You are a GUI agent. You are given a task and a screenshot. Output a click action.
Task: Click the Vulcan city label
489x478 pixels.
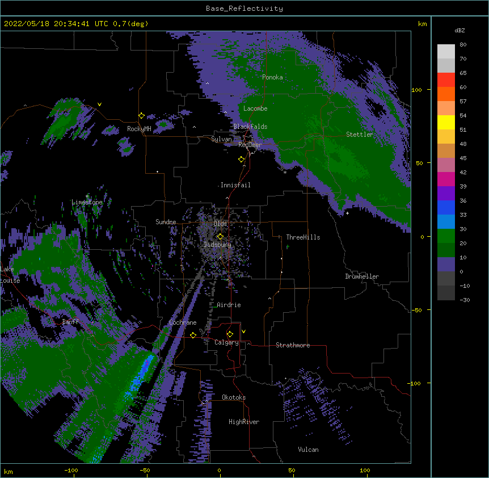click(x=308, y=450)
